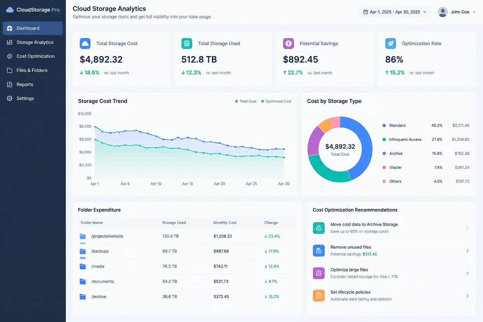Screen dimensions: 483x322
Task: Select the /backups folder name
Action: pyautogui.click(x=100, y=251)
